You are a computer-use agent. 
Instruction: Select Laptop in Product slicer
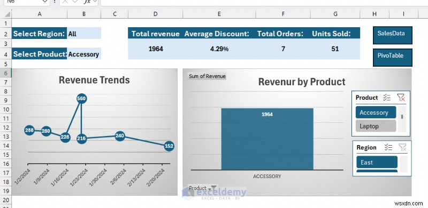pos(376,126)
